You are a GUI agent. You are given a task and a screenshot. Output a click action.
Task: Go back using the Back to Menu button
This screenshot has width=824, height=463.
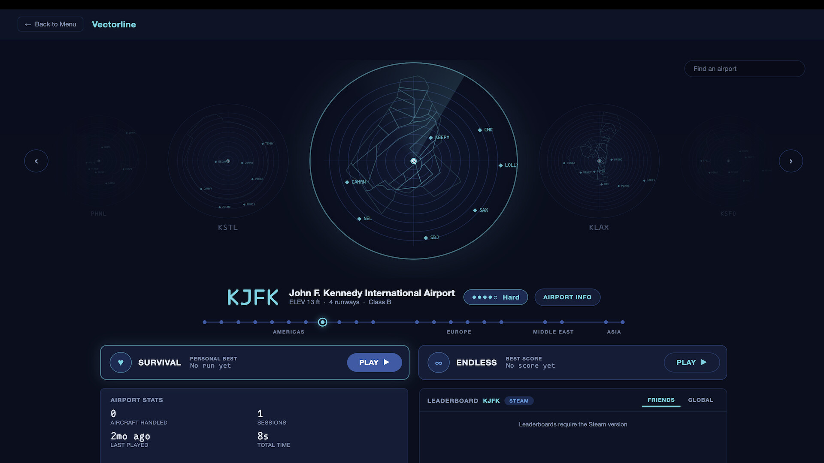(50, 24)
